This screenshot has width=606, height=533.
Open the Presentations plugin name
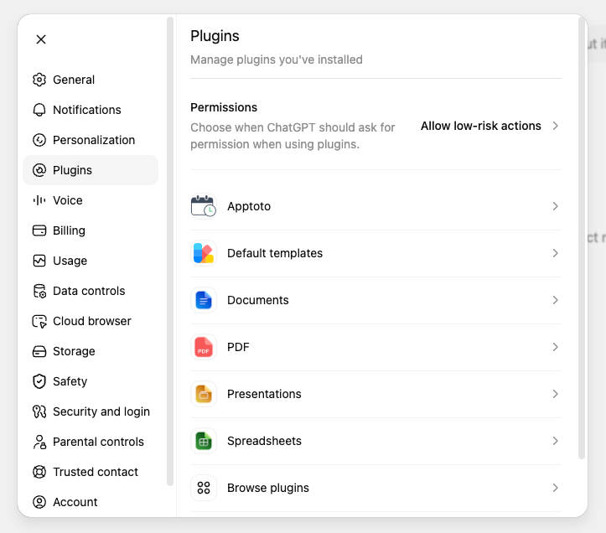(x=264, y=394)
